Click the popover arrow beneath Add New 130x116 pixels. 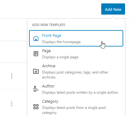tap(113, 17)
